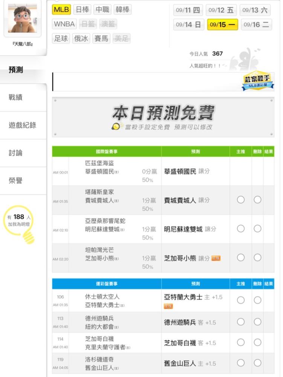The image size is (283, 377).
Task: Select 主推 radio for 亞特蘭大勇士 row
Action: click(x=241, y=300)
